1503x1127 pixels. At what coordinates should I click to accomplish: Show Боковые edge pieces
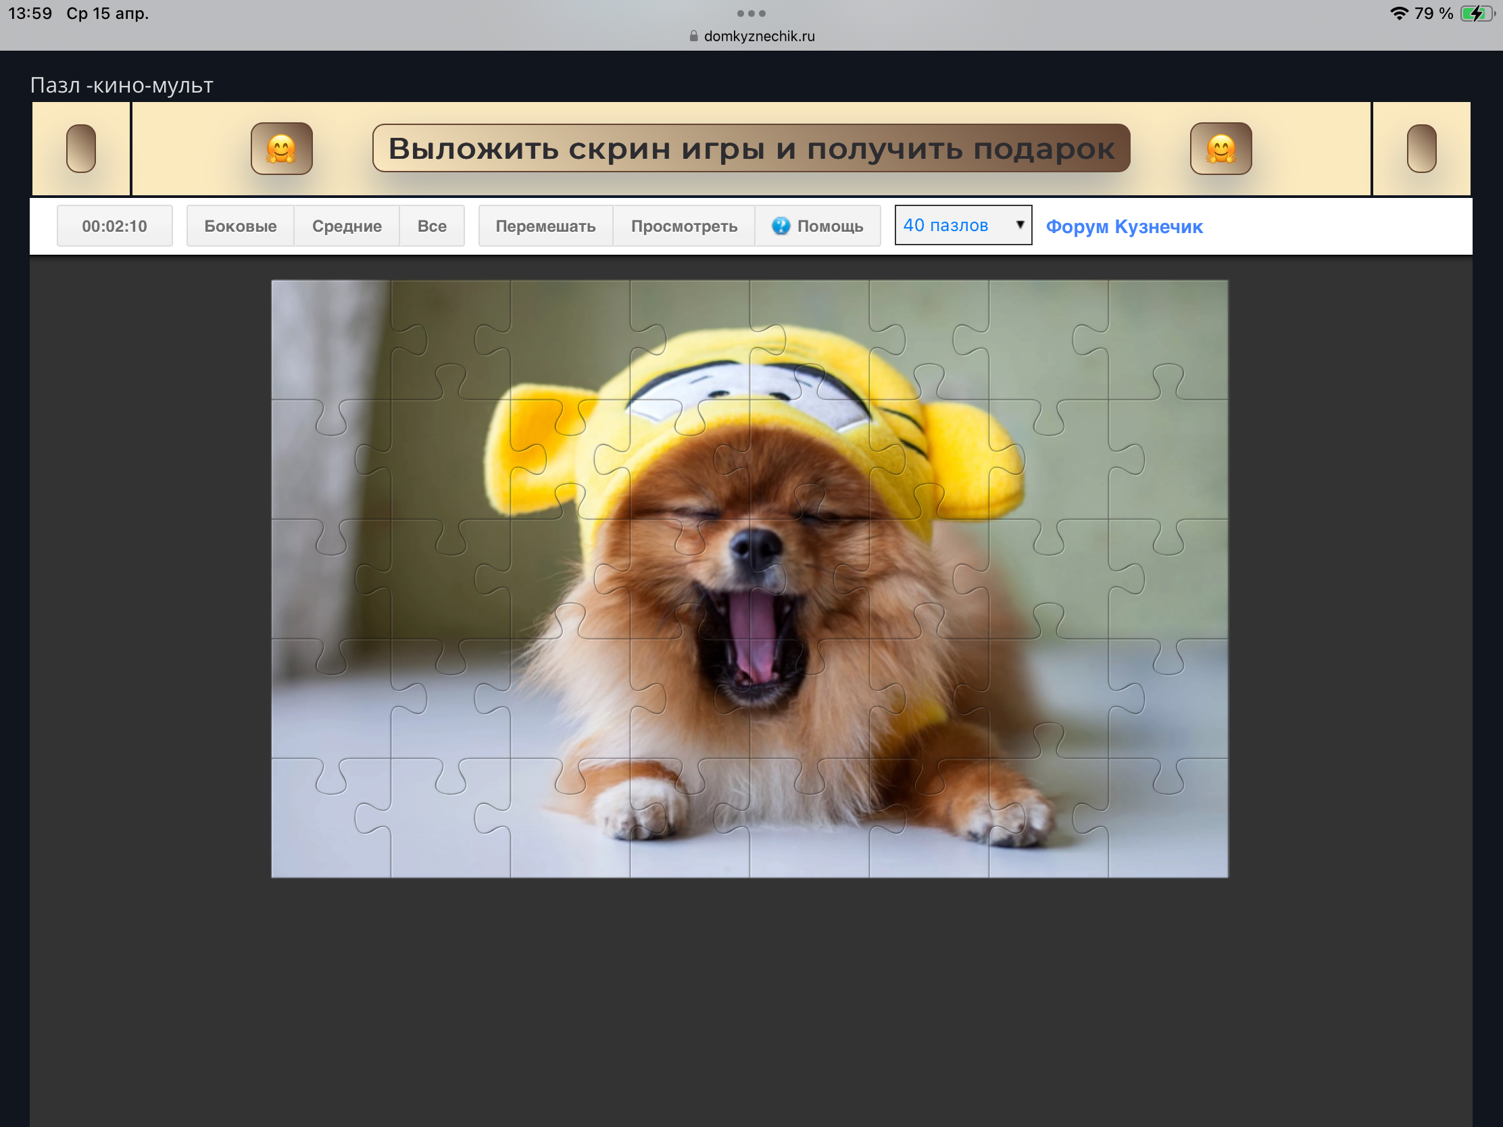coord(240,226)
